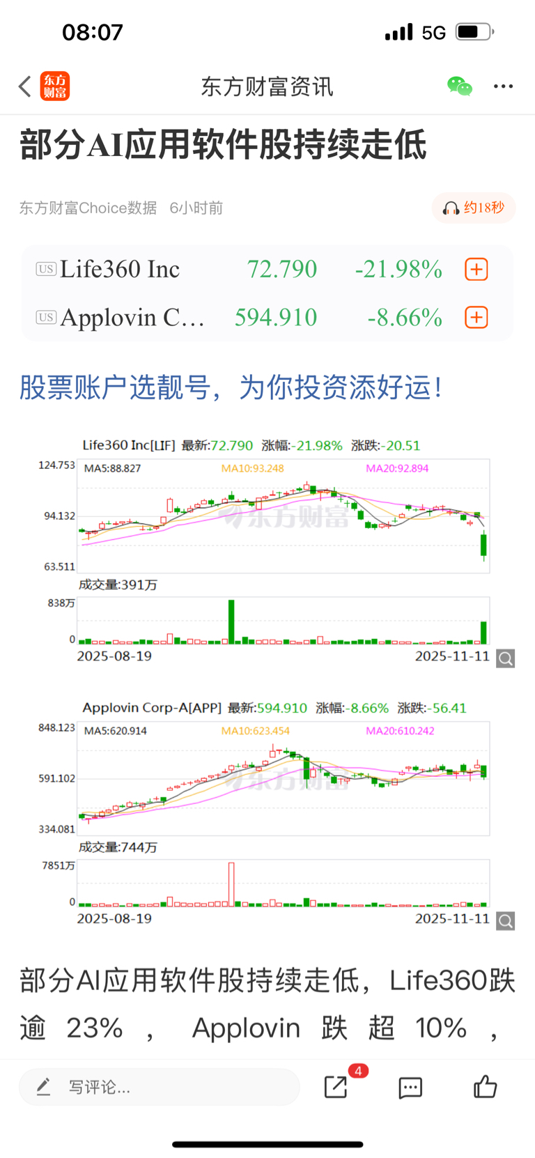The image size is (535, 1158).
Task: Open Life360 Inc[LIF] candlestick chart
Action: tap(284, 516)
